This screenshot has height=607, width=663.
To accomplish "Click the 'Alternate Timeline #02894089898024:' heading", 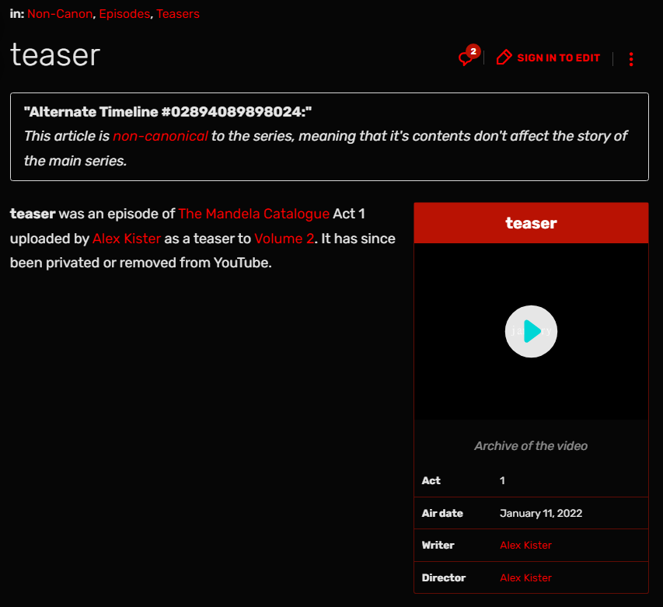I will 168,112.
